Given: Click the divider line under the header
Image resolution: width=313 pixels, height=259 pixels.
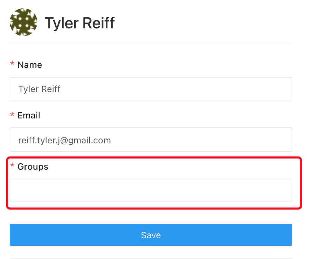Looking at the screenshot, I should pos(151,44).
